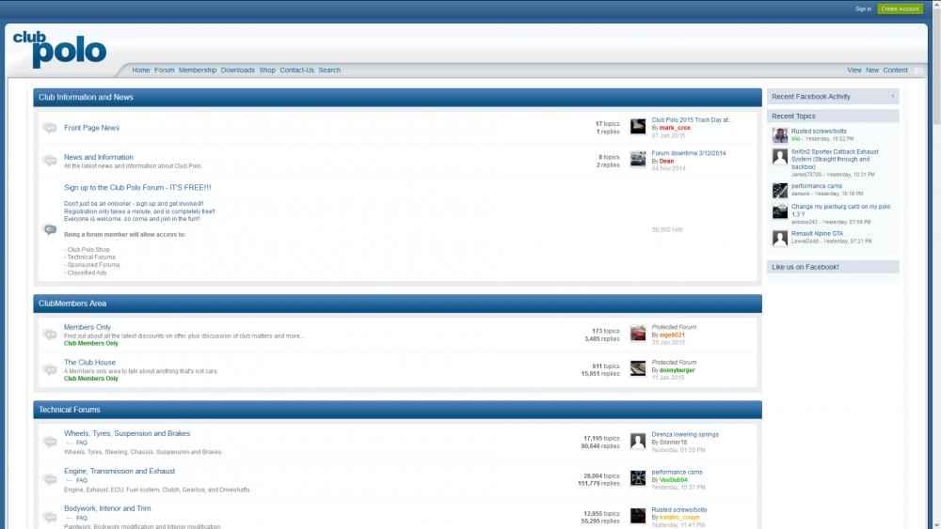Open Dean's user profile link
Screen dimensions: 941x529
(666, 162)
